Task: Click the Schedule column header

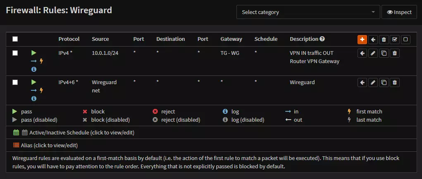Action: point(266,39)
